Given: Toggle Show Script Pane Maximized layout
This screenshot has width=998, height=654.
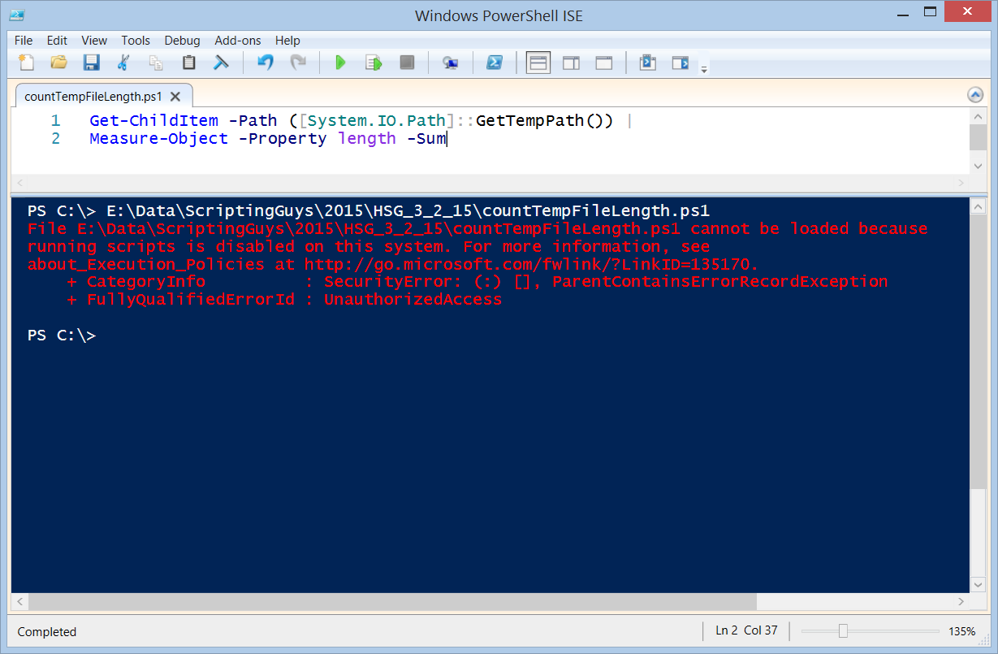Looking at the screenshot, I should click(604, 62).
